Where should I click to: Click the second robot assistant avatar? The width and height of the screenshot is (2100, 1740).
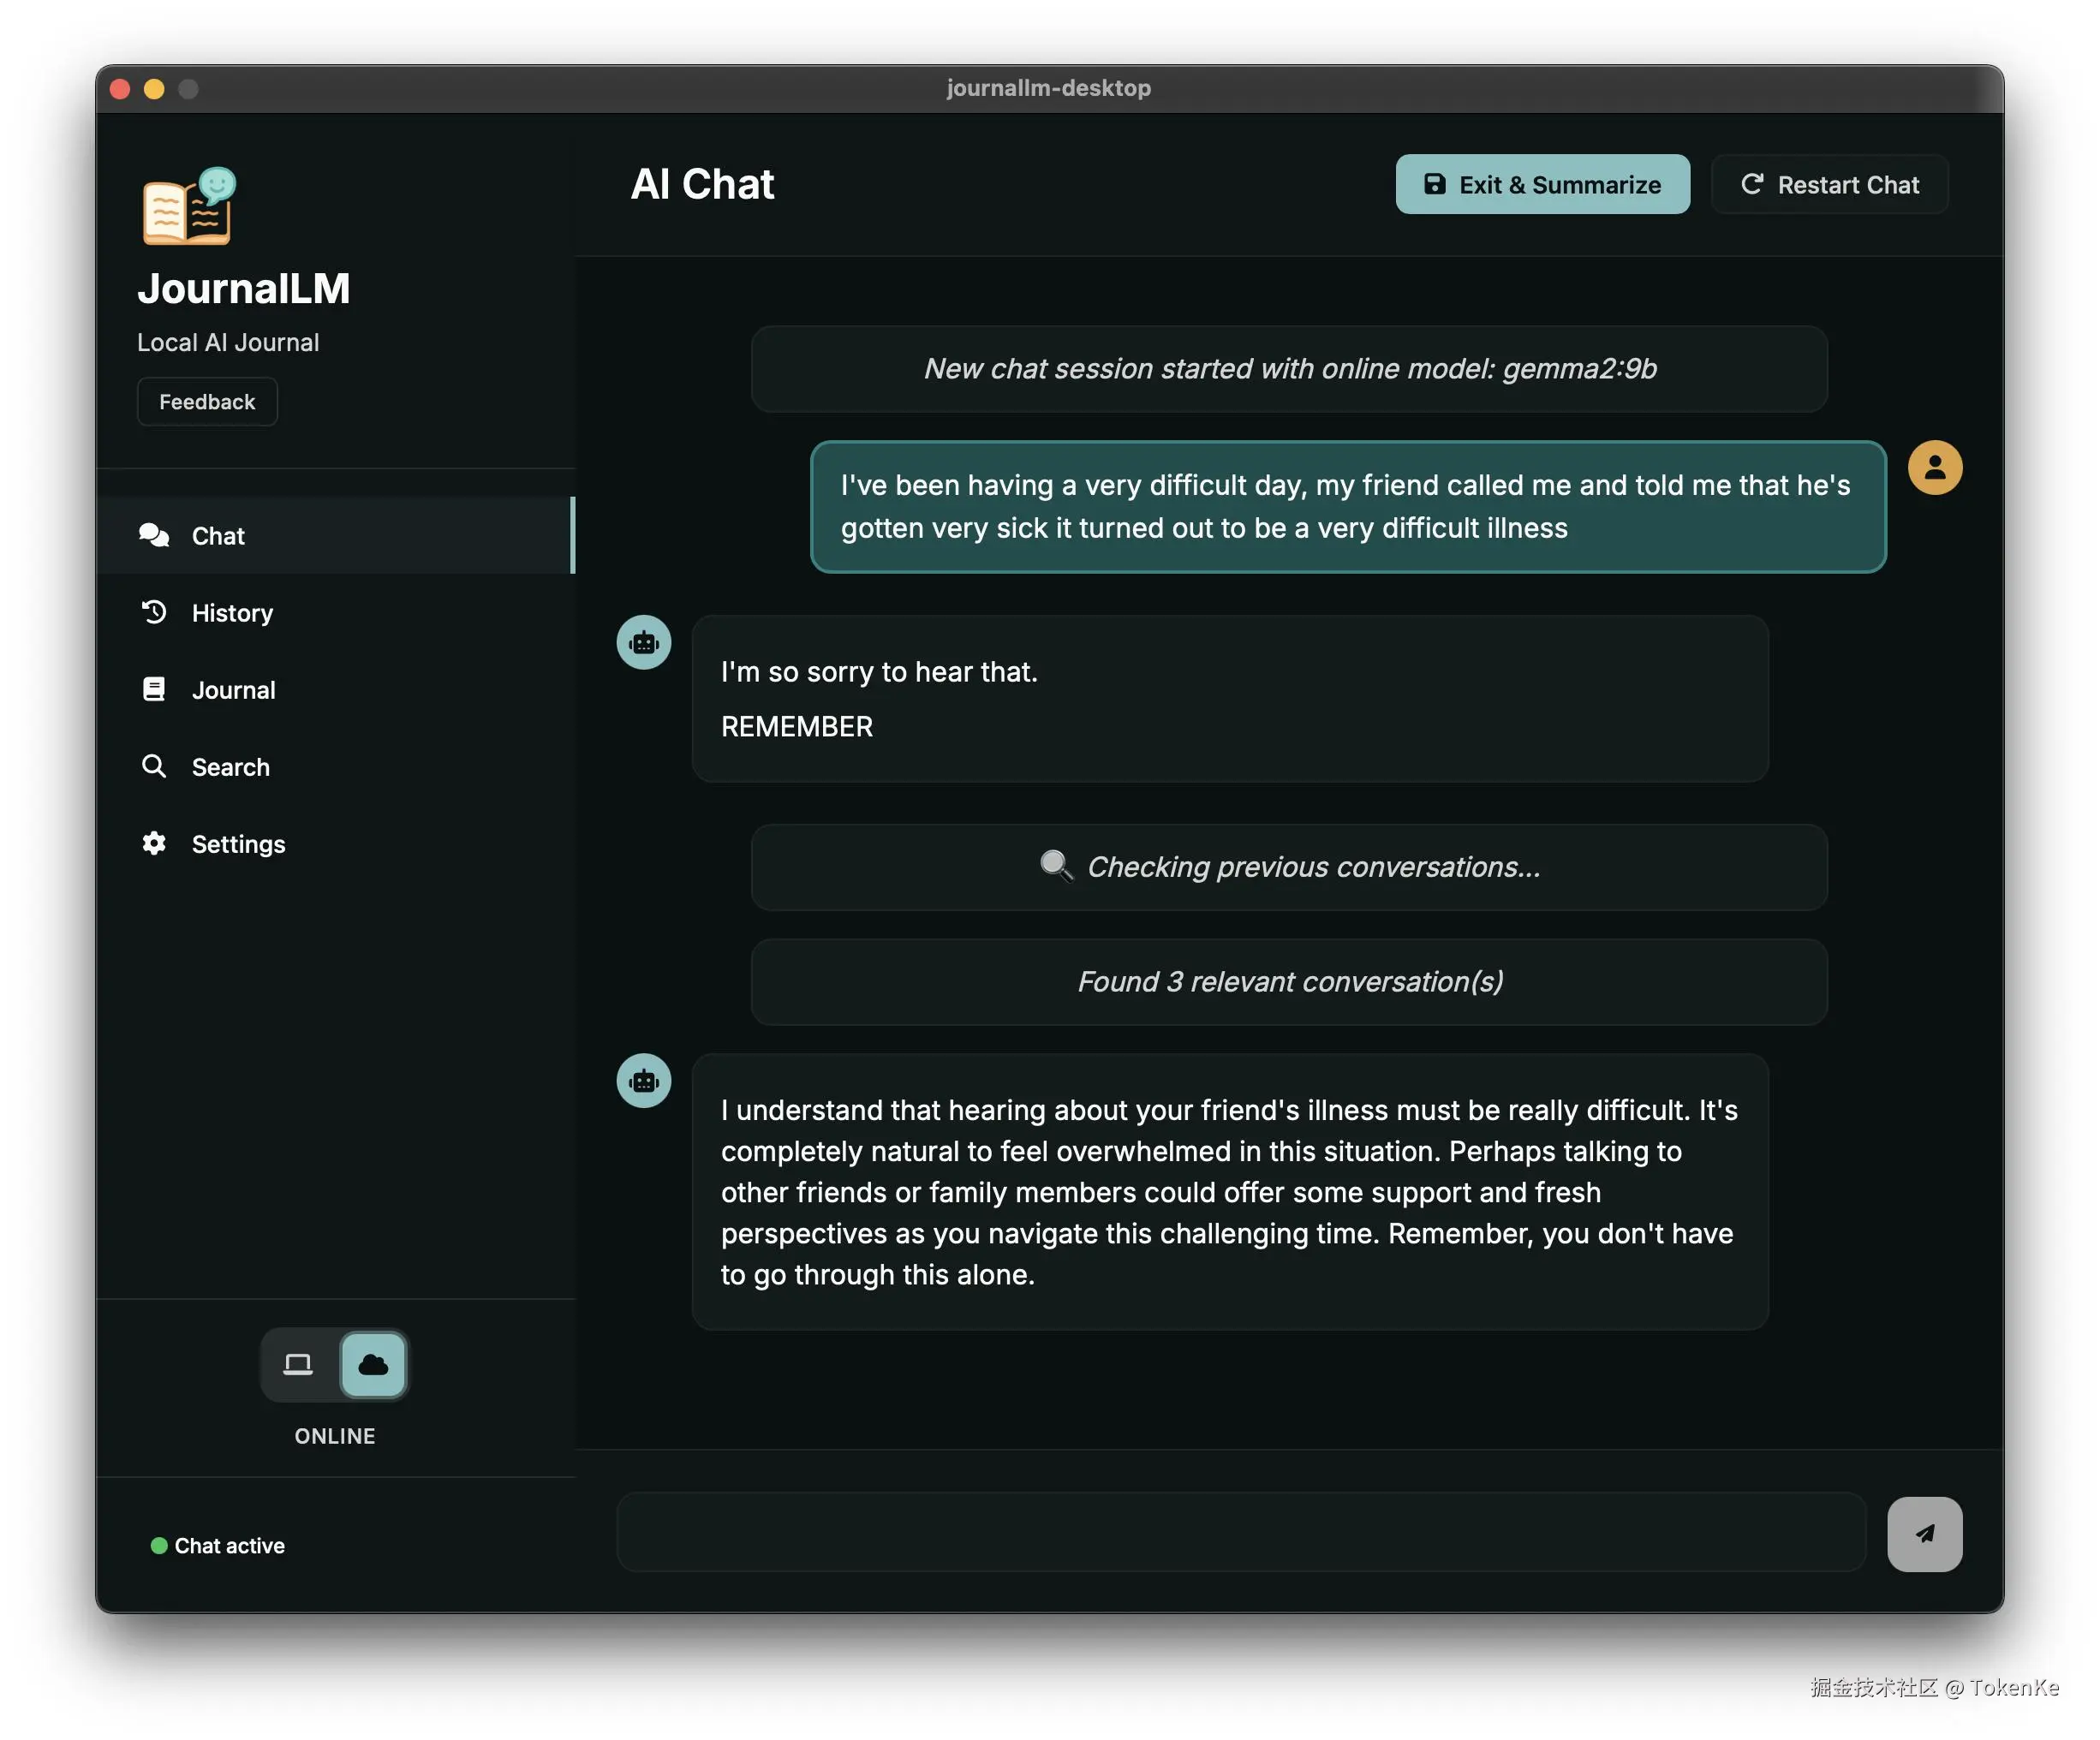click(643, 1081)
